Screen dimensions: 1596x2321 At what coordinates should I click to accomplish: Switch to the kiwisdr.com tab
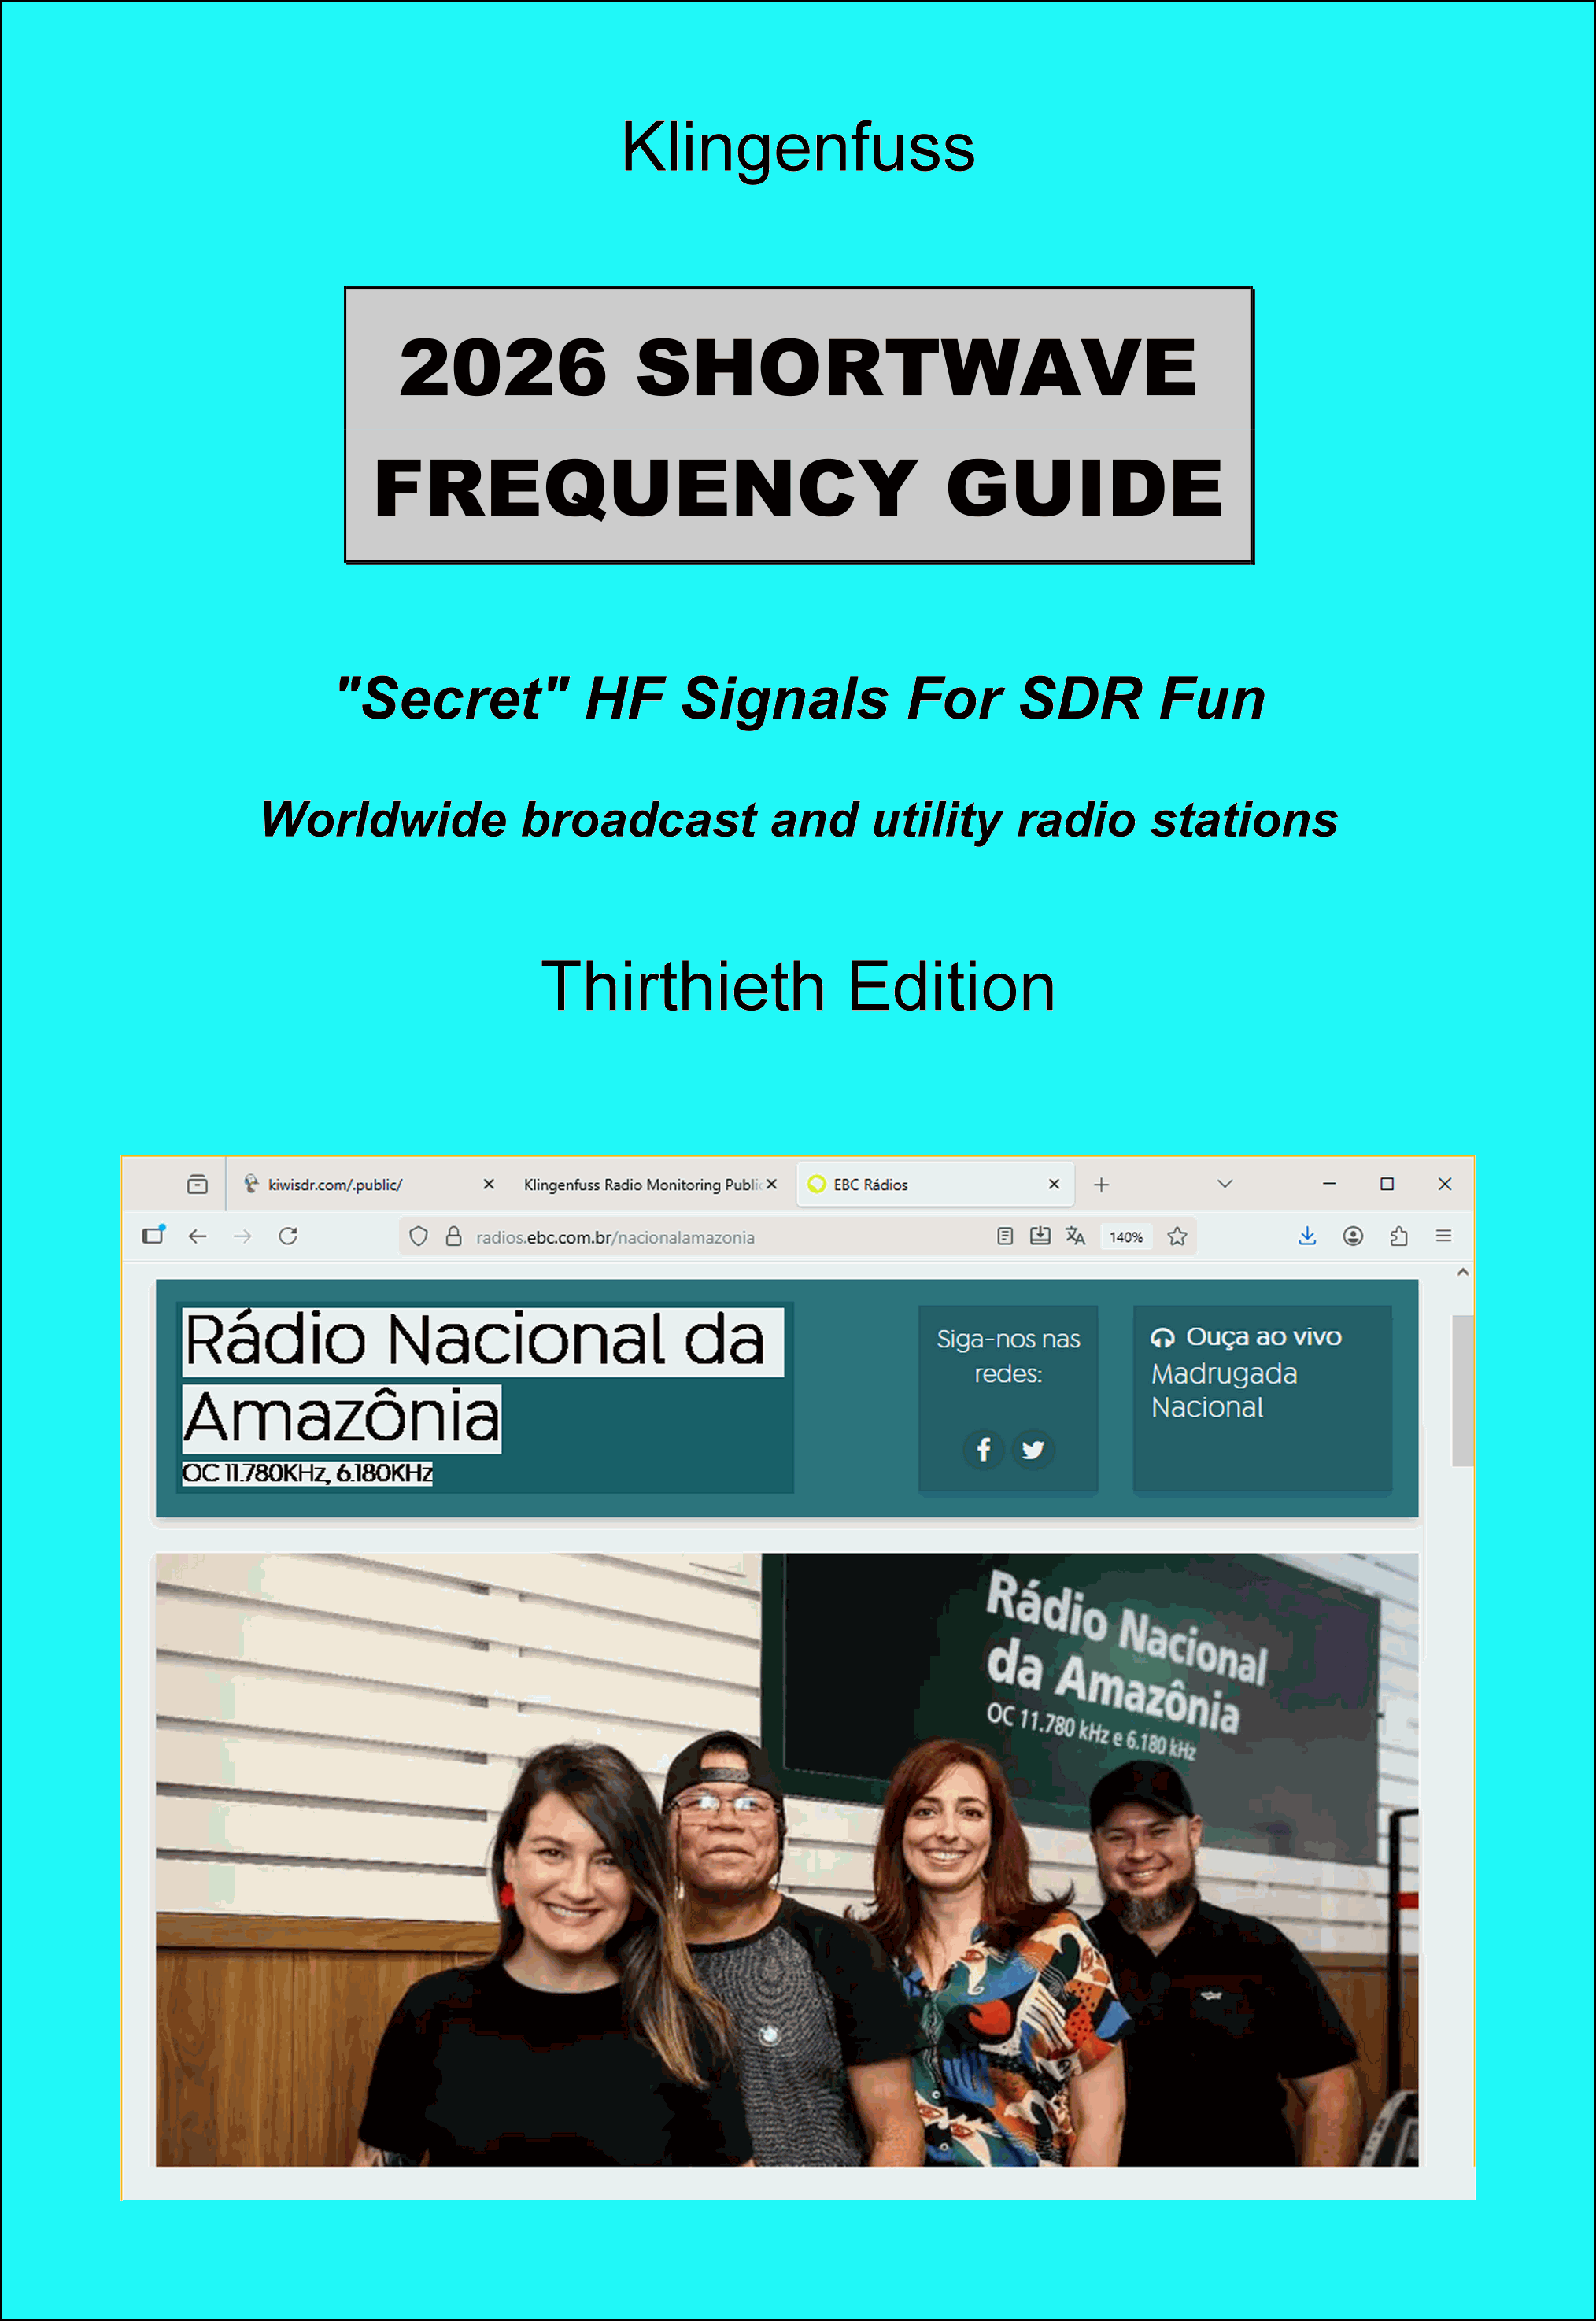coord(335,1185)
